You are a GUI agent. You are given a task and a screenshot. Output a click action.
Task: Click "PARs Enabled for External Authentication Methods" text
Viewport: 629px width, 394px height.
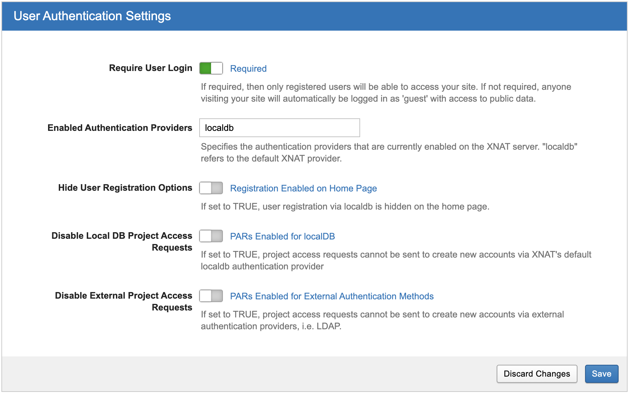tap(332, 296)
